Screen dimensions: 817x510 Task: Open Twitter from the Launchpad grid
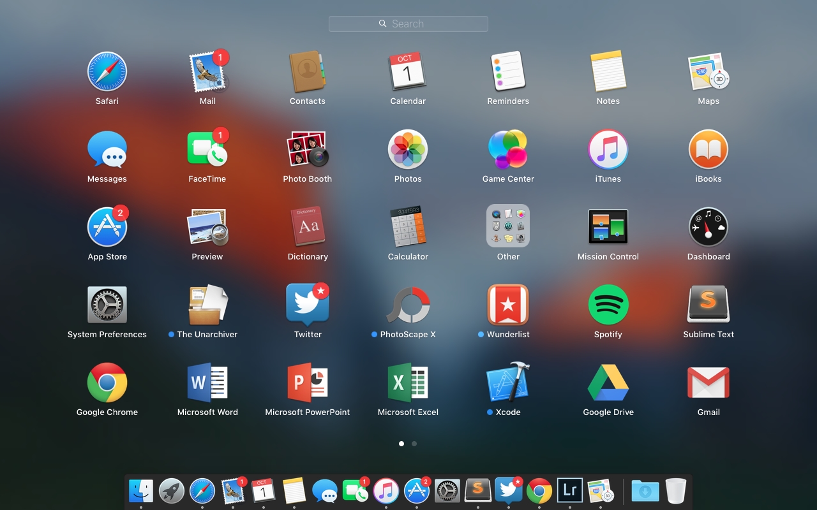[x=308, y=305]
